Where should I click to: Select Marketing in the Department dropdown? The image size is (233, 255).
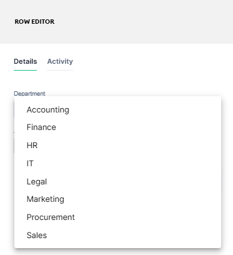(x=117, y=199)
